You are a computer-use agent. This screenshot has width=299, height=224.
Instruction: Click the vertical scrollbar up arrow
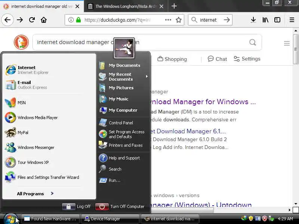pyautogui.click(x=296, y=31)
